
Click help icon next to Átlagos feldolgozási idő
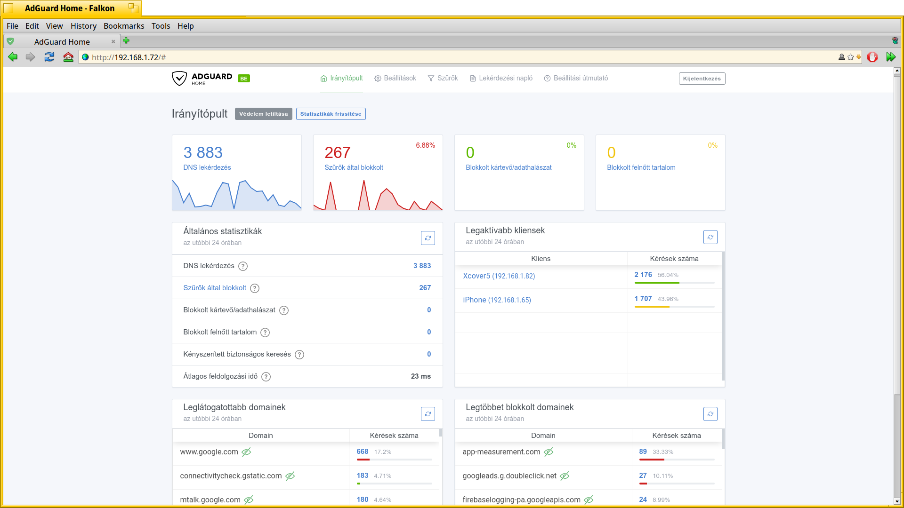pos(266,377)
